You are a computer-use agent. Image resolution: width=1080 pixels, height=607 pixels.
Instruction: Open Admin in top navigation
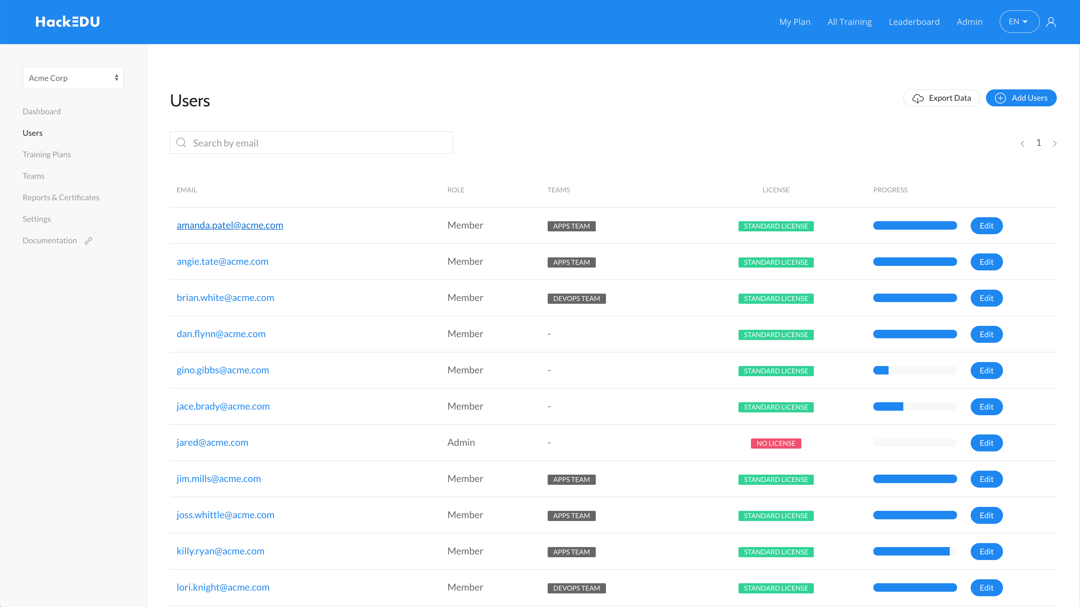tap(969, 22)
